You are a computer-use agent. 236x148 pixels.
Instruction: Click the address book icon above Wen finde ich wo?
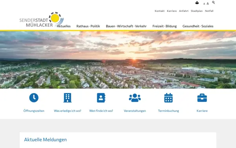click(x=101, y=98)
